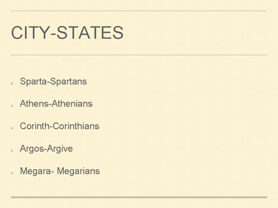Select the Sparta-Spartans bullet text

53,82
